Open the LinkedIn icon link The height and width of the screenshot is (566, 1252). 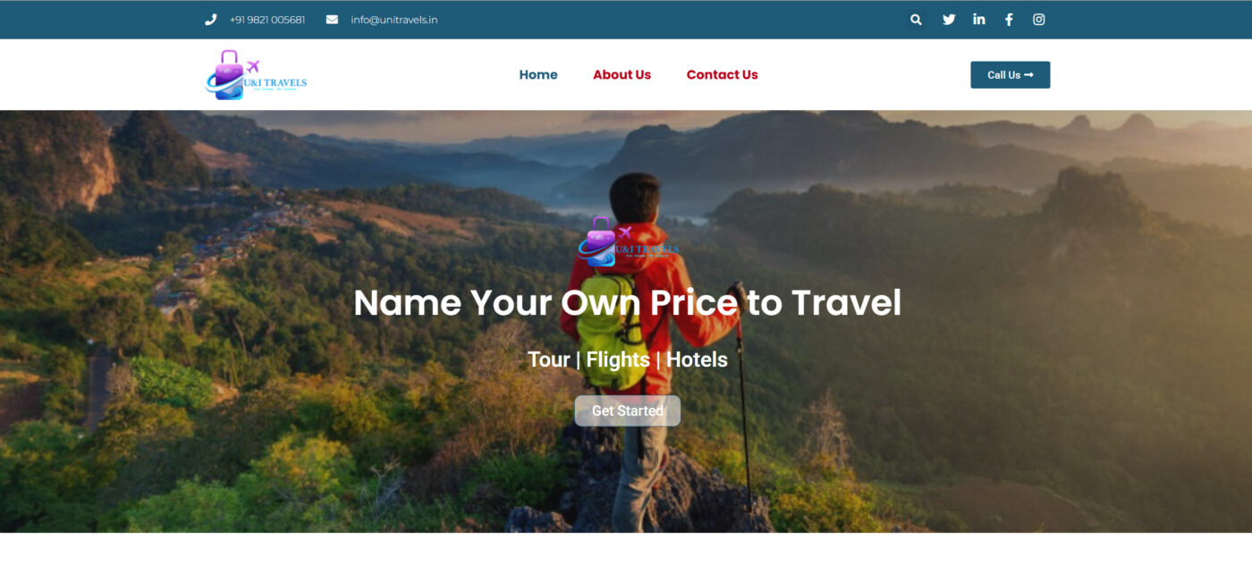click(x=979, y=20)
